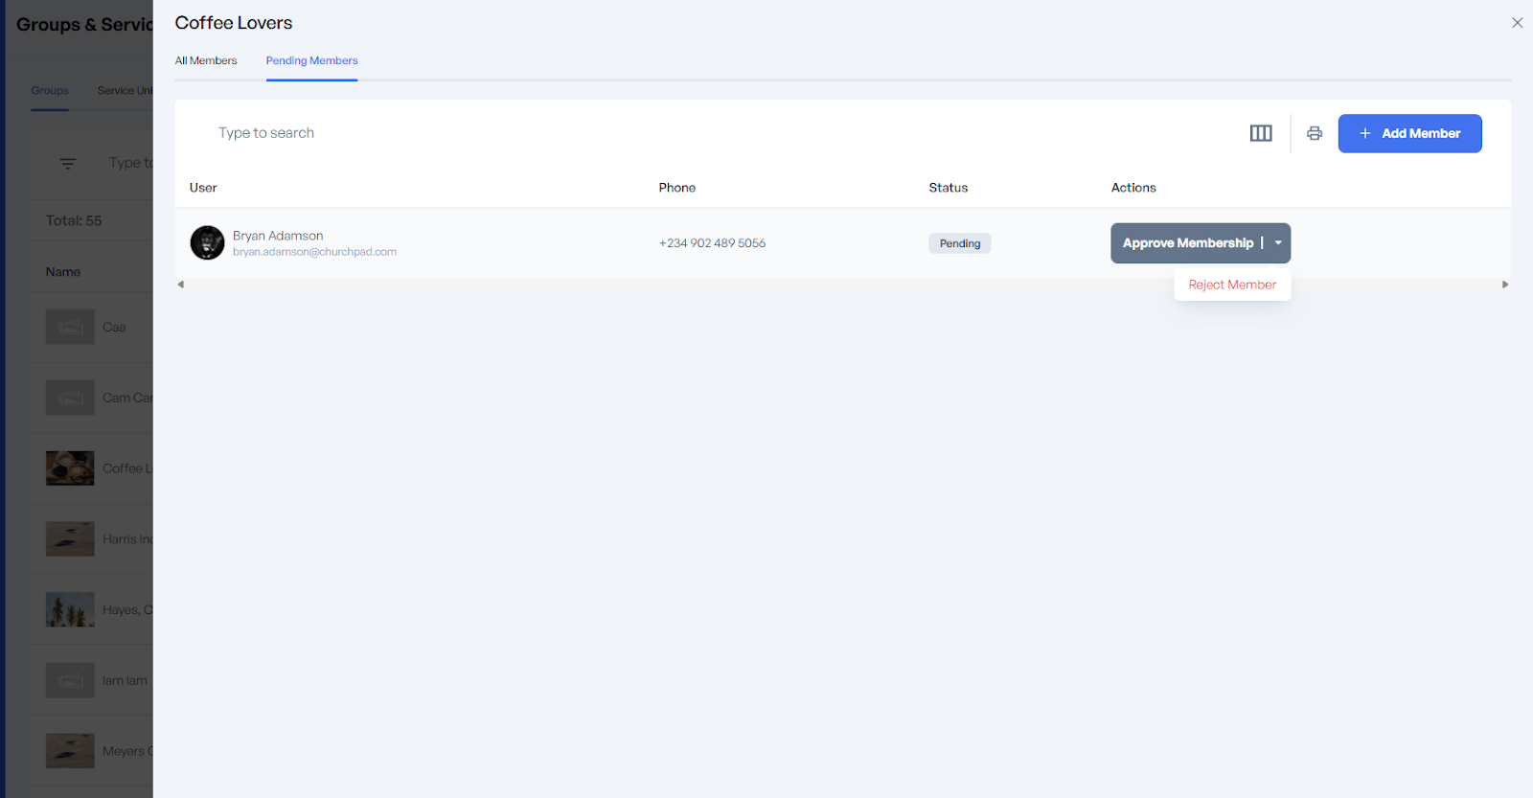Switch to the All Members tab
The image size is (1533, 798).
click(x=206, y=60)
